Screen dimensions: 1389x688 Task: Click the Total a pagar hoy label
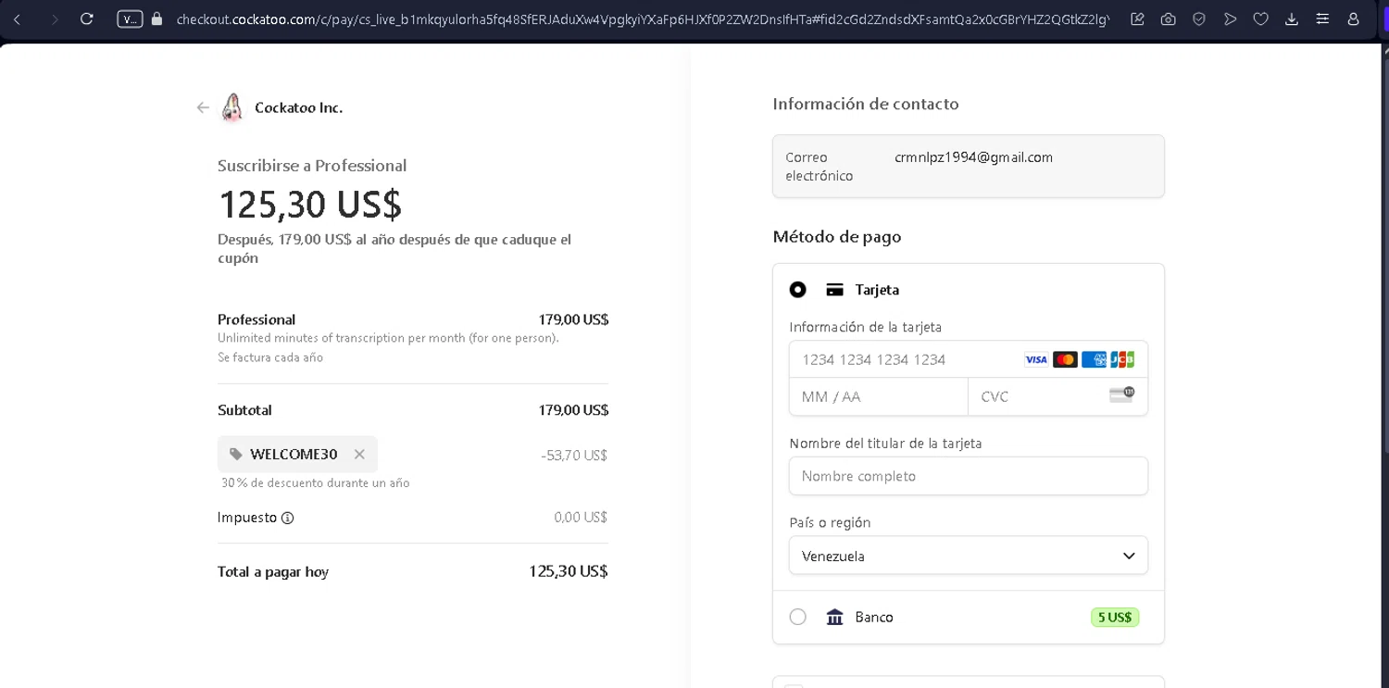[x=273, y=571]
